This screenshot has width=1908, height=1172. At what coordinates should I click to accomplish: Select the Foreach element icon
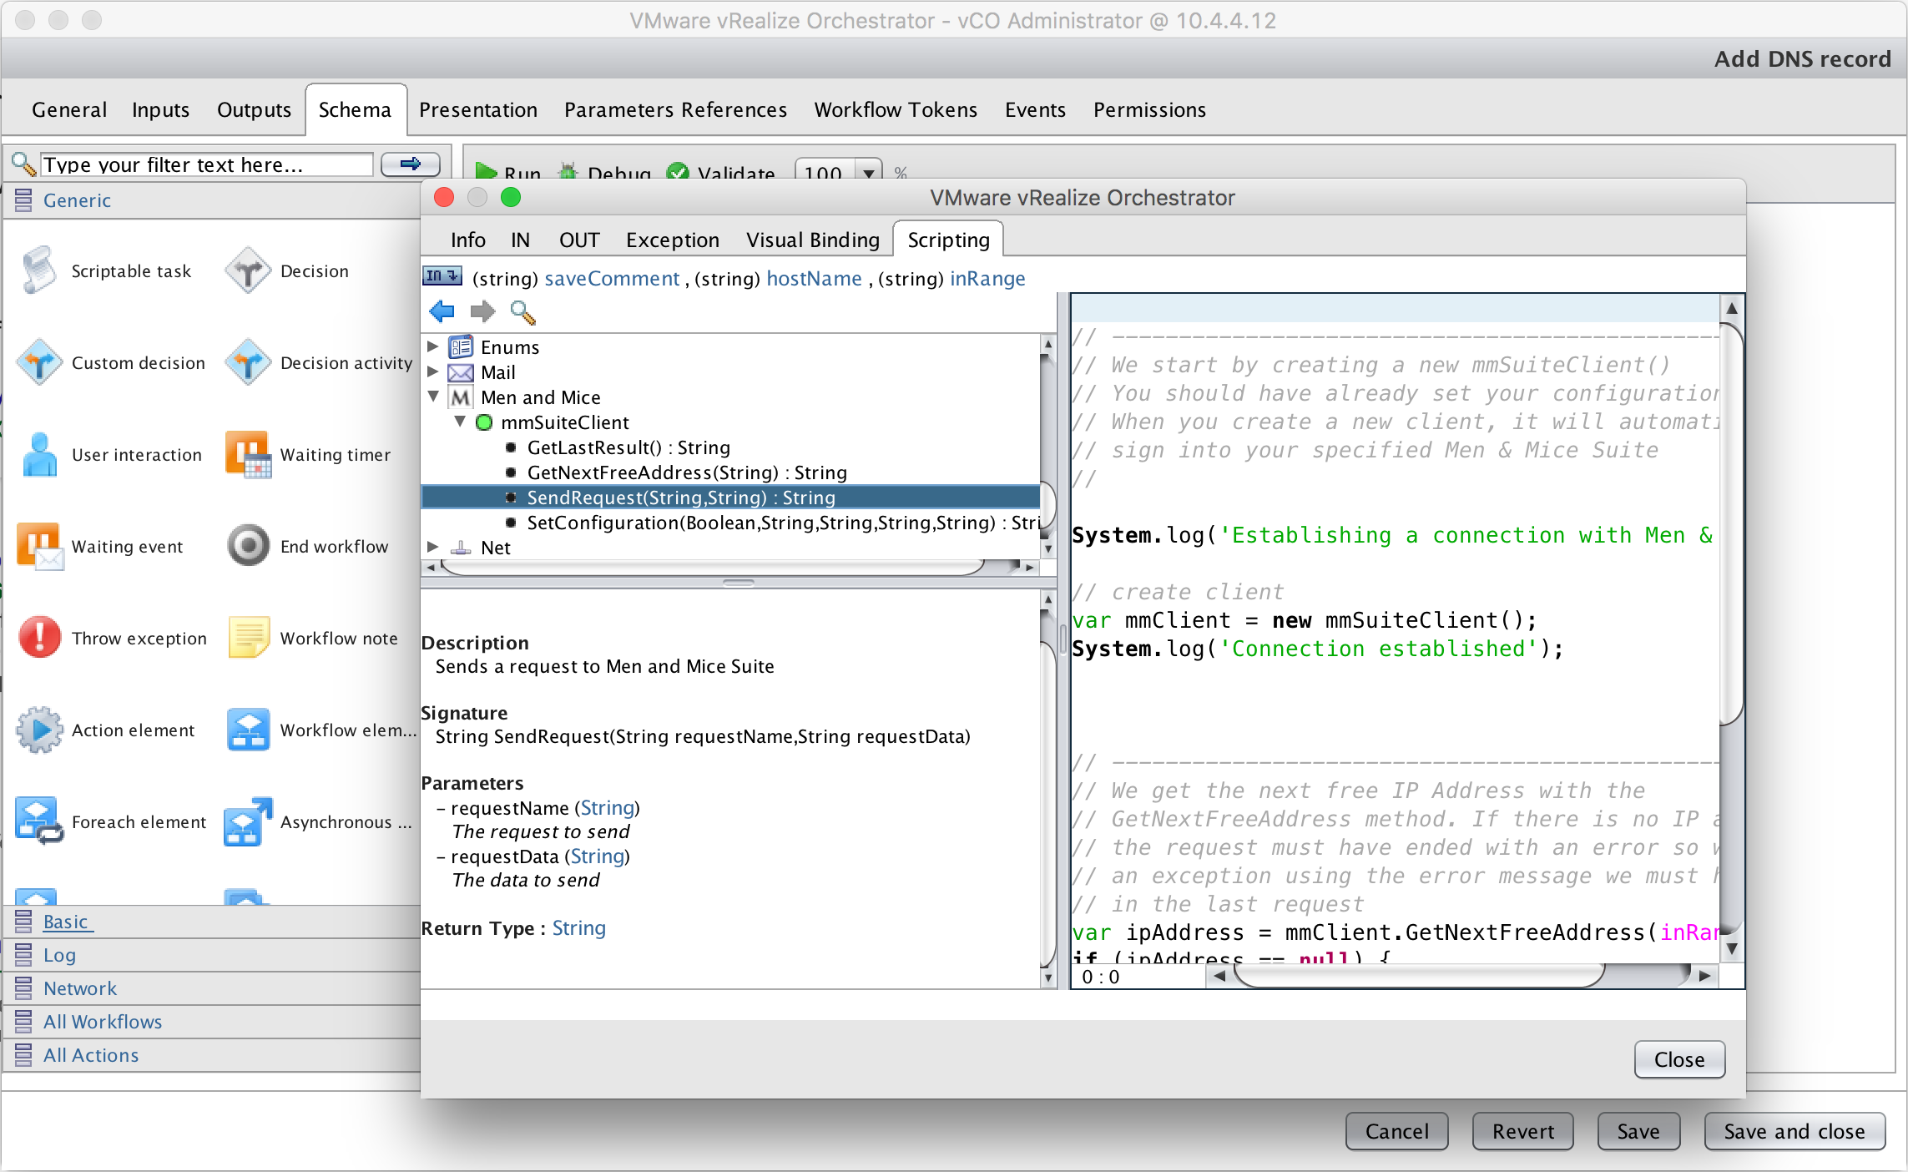[x=39, y=821]
